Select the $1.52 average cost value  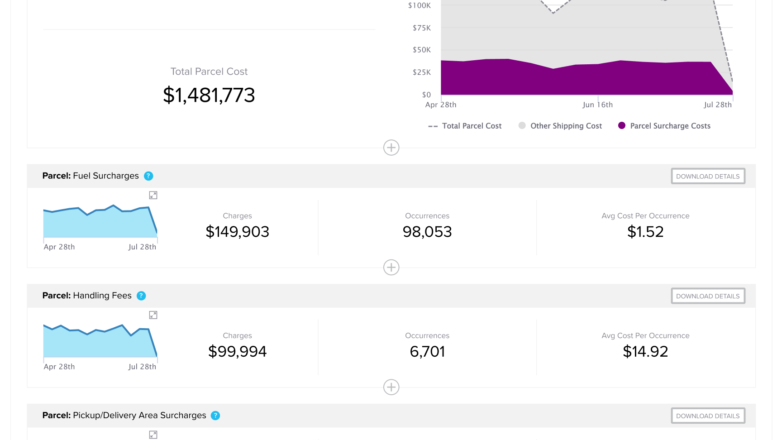(x=645, y=232)
